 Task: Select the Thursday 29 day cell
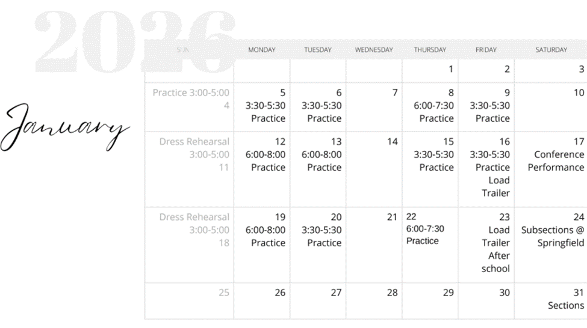430,300
